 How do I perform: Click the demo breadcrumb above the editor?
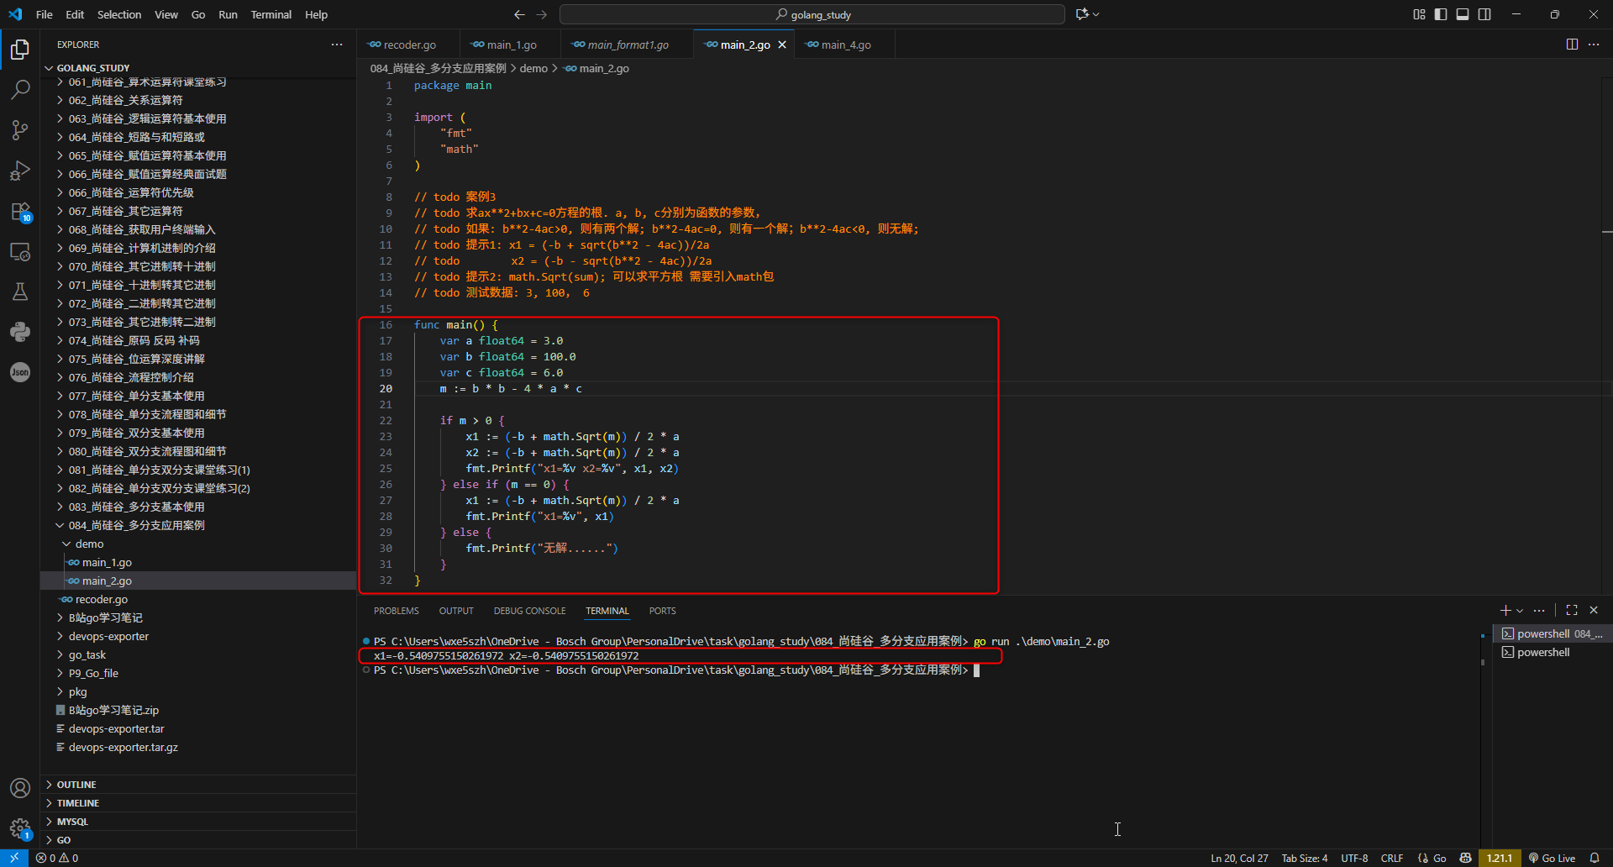[533, 68]
